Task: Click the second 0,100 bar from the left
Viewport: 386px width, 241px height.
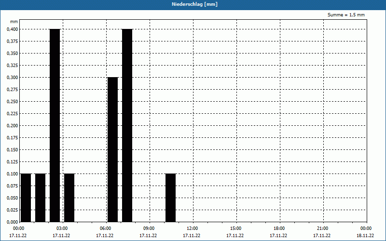Action: coord(41,198)
